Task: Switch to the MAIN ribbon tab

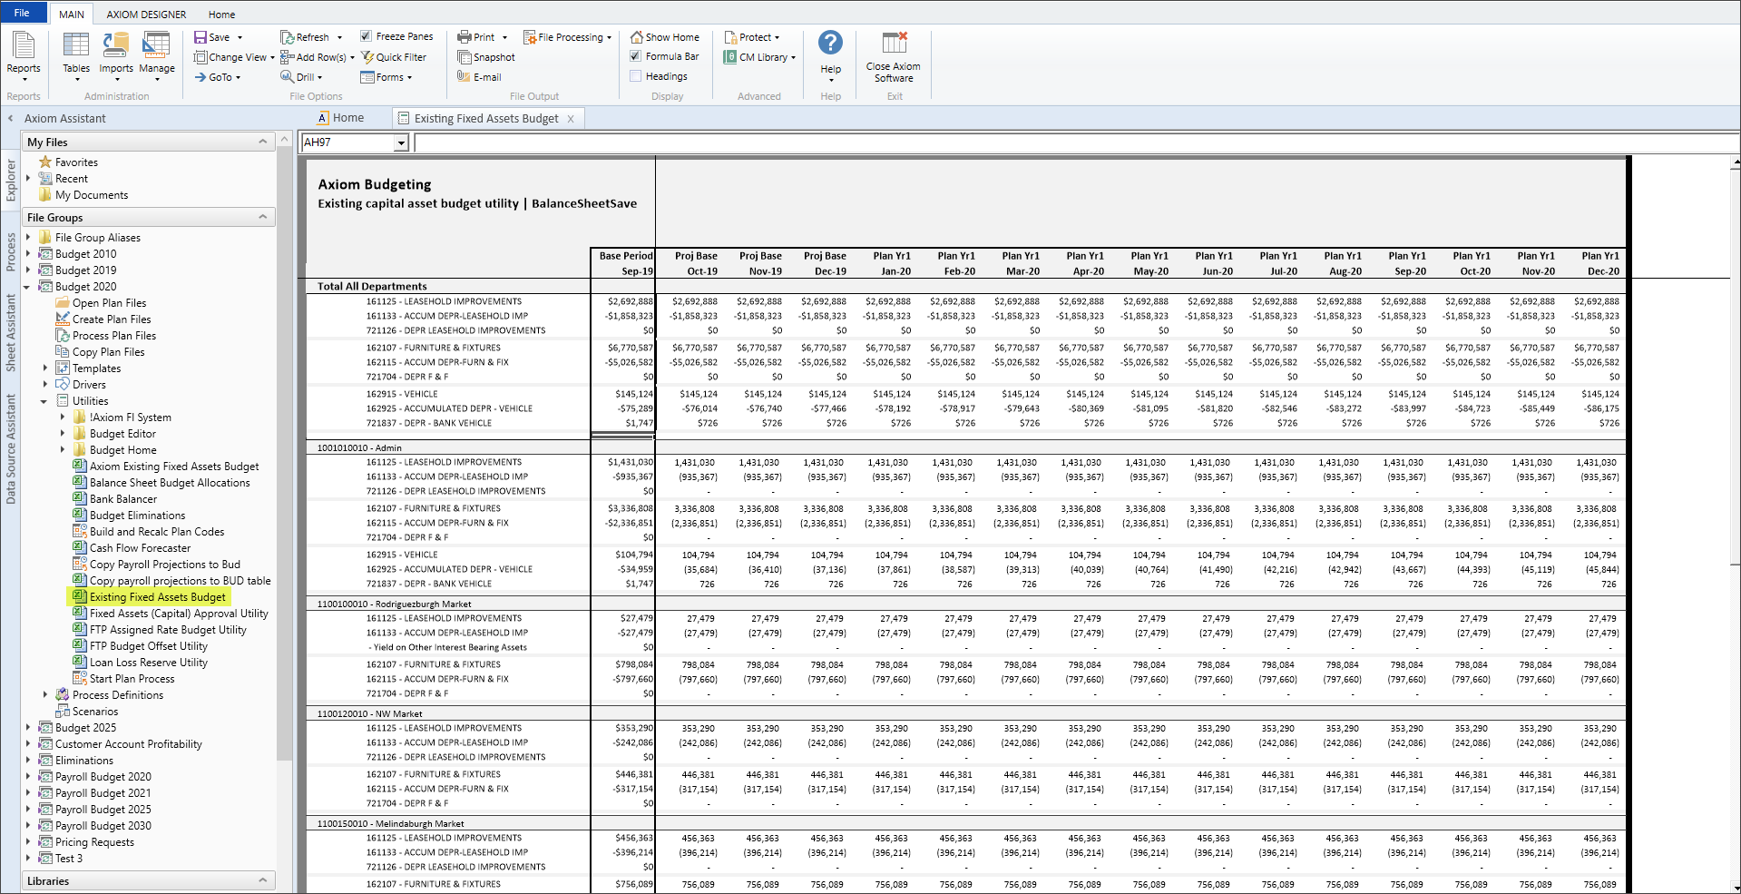Action: [x=72, y=15]
